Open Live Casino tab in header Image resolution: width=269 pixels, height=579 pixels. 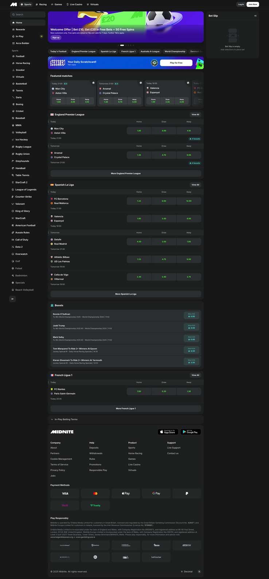74,4
